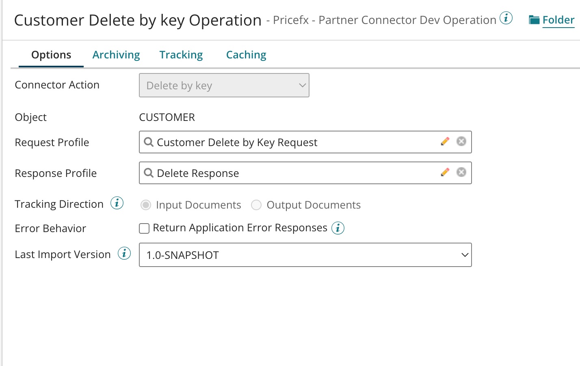Go to the Caching tab
The height and width of the screenshot is (366, 580).
point(246,55)
